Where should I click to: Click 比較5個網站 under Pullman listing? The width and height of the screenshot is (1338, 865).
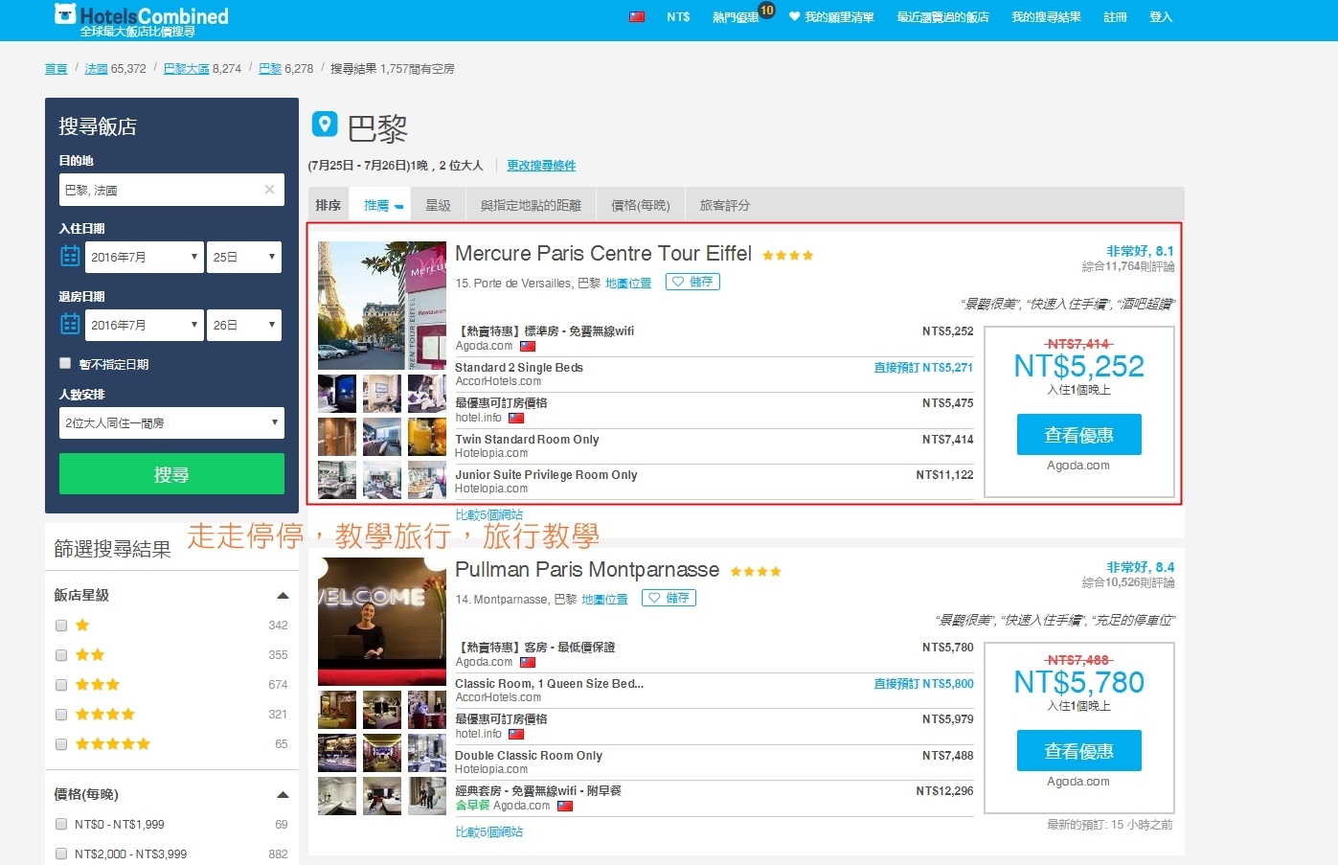pos(488,832)
